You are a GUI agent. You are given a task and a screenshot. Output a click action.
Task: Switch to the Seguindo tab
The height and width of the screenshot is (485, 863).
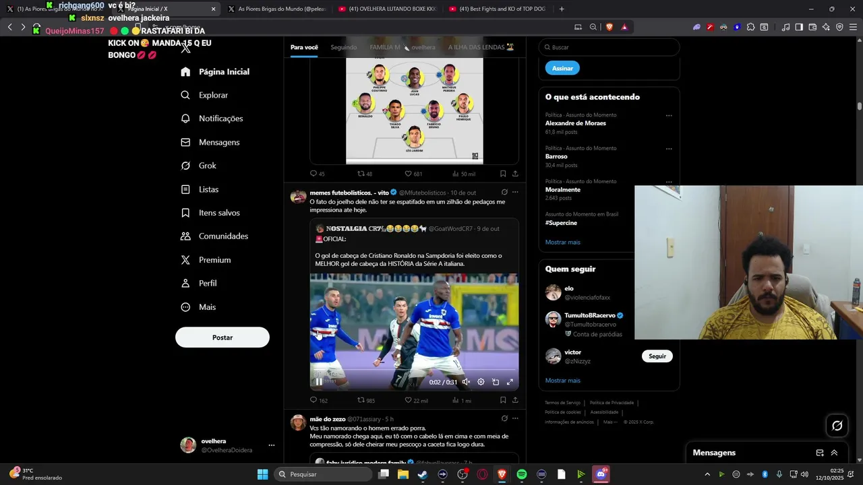point(344,47)
